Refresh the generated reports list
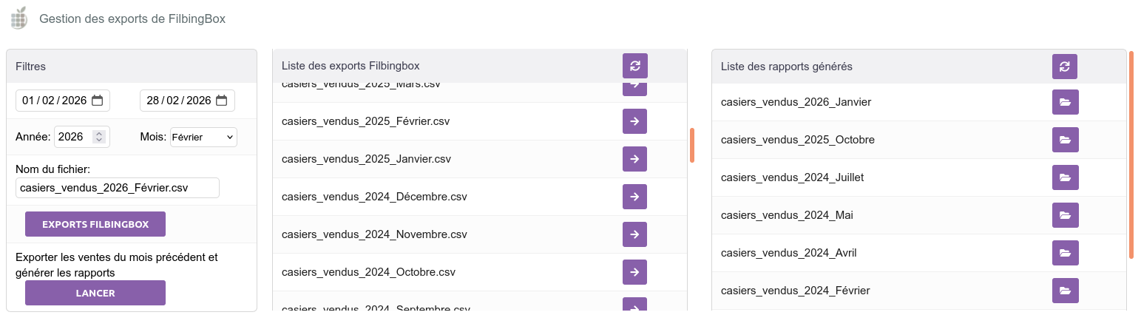The image size is (1141, 315). tap(1064, 66)
